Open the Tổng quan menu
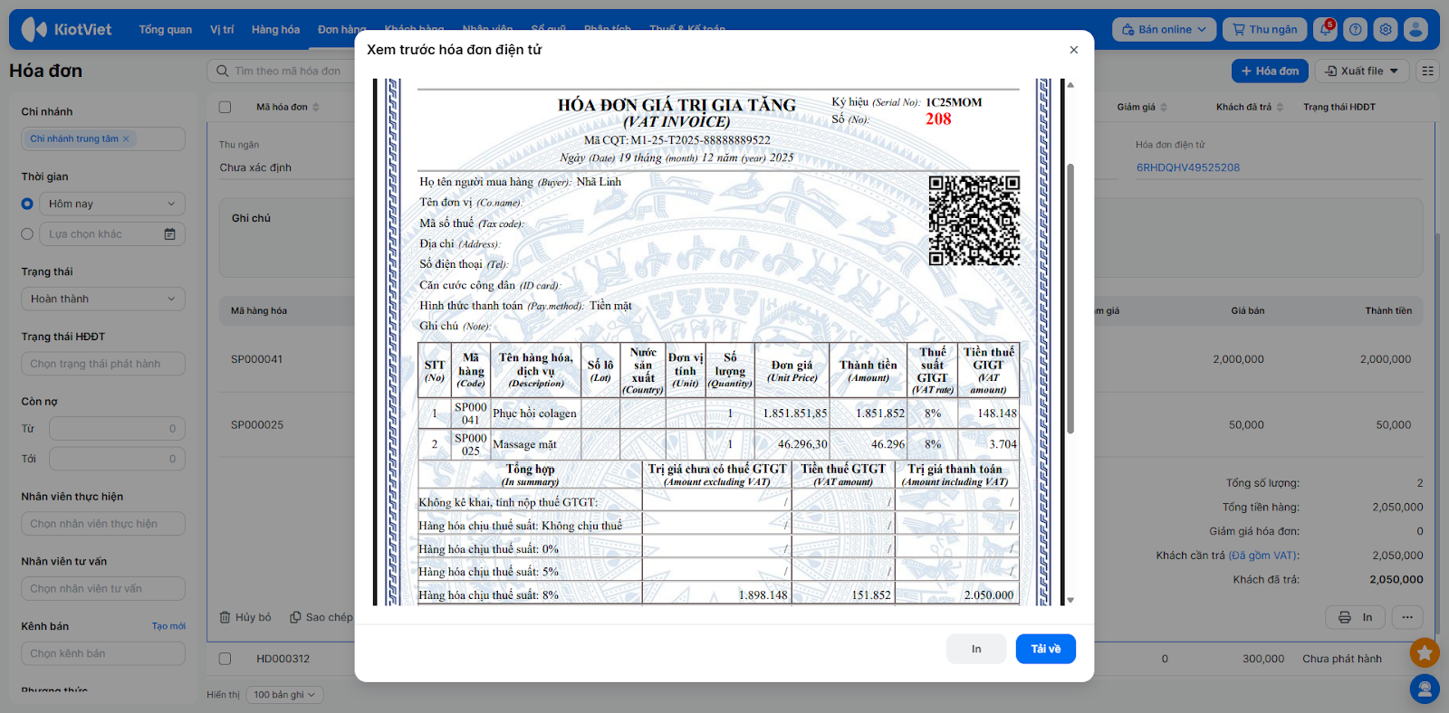Image resolution: width=1449 pixels, height=713 pixels. point(165,29)
